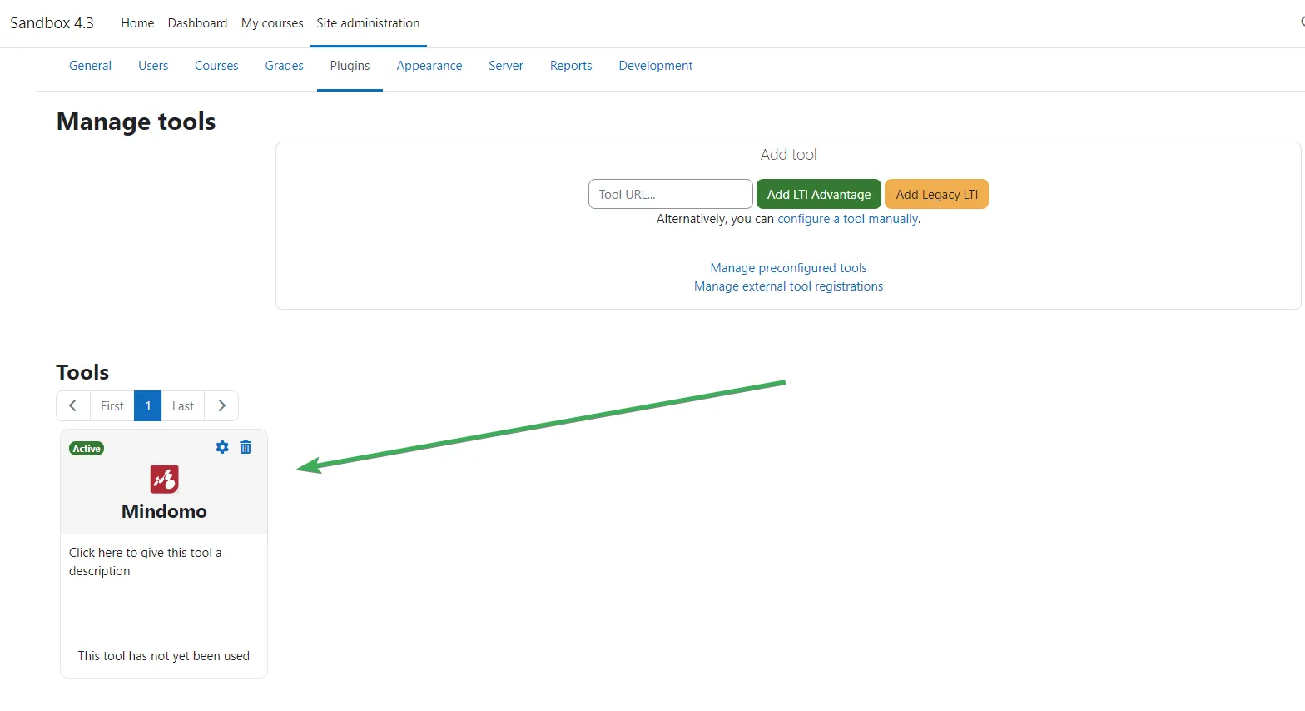Delete the Mindomo tool with trash icon

(x=246, y=448)
